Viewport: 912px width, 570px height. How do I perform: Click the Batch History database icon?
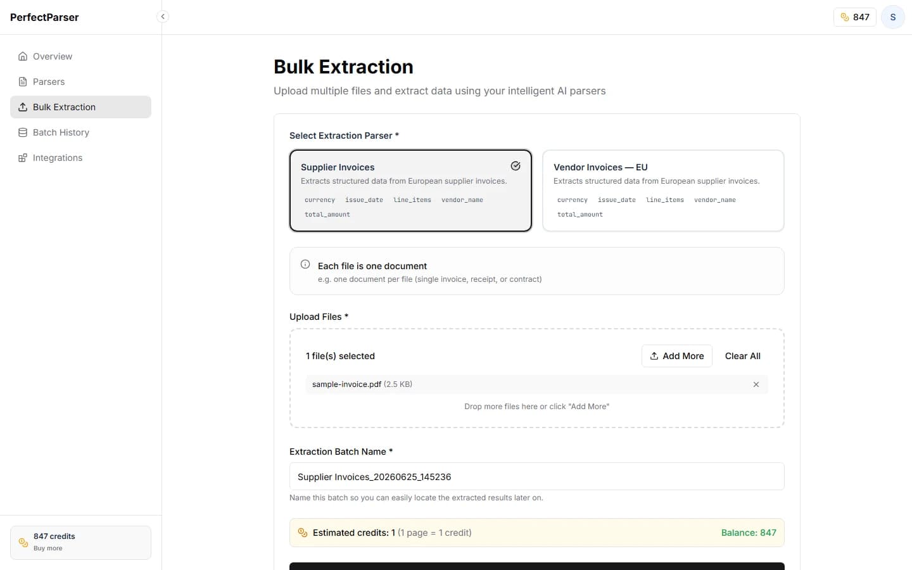[23, 132]
